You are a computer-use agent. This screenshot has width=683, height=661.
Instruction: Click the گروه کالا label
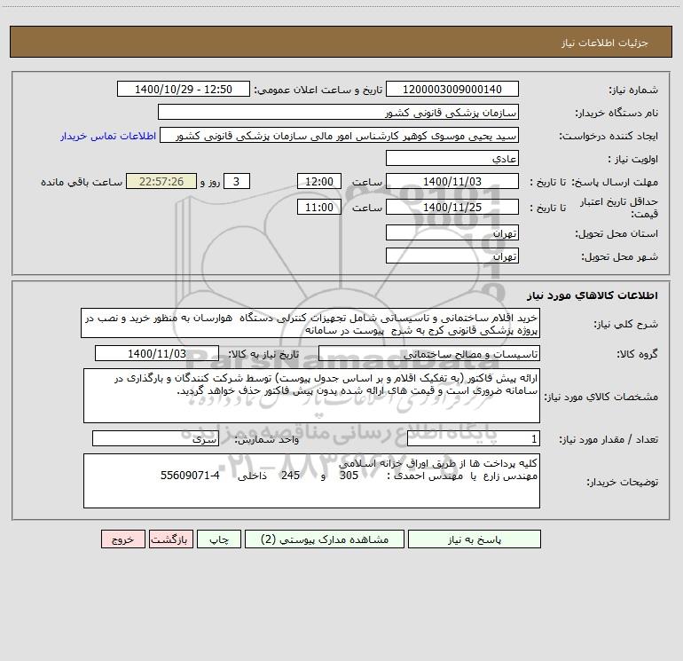[x=637, y=354]
